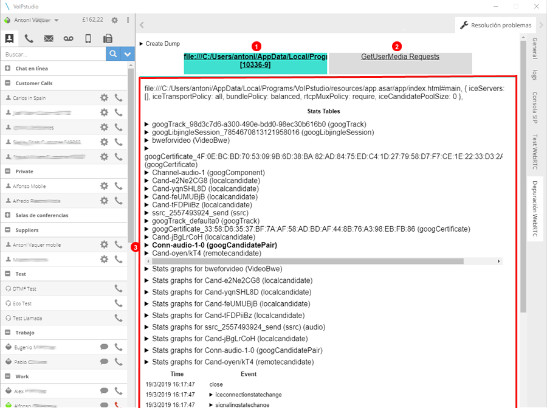Select the phone dialpad icon
This screenshot has height=408, width=547.
pos(29,39)
